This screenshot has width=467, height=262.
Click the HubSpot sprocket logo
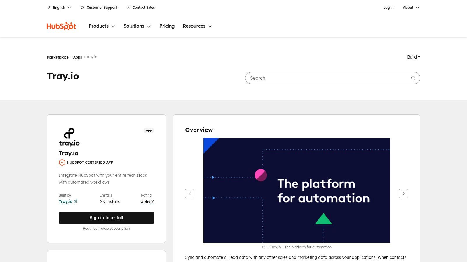click(61, 26)
